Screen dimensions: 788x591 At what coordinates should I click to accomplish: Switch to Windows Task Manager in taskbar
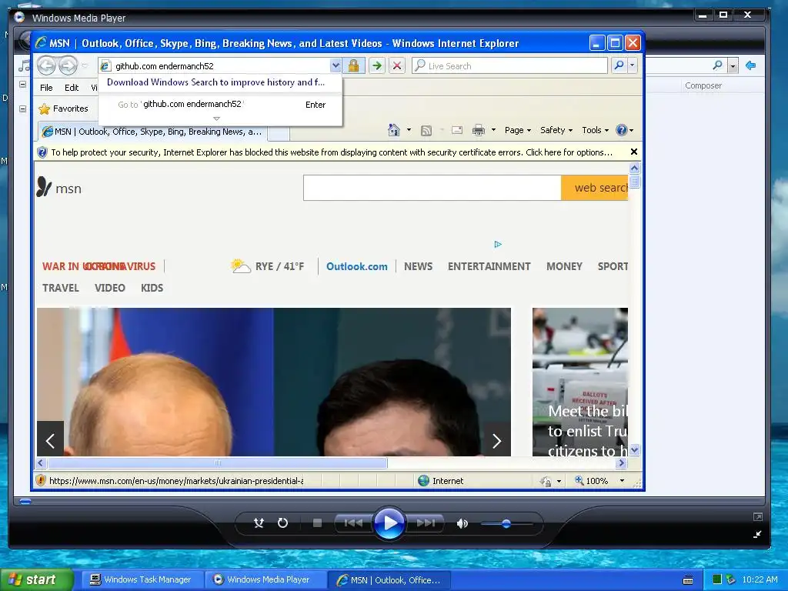141,579
